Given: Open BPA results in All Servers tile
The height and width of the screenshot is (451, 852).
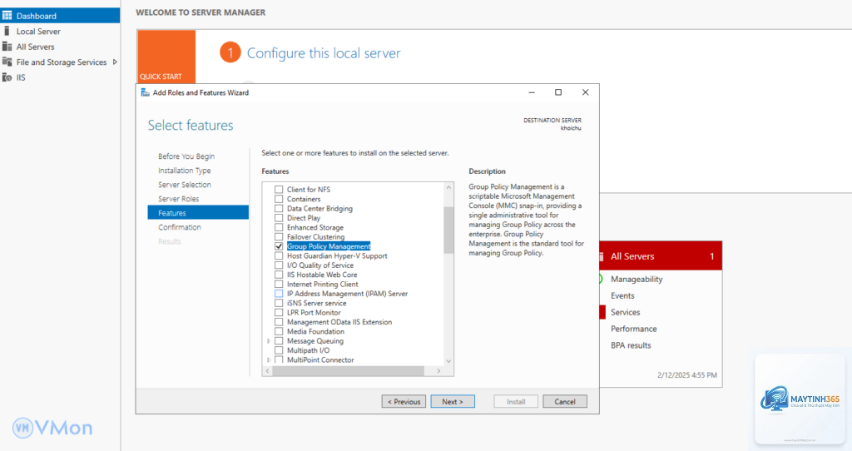Looking at the screenshot, I should click(x=631, y=345).
